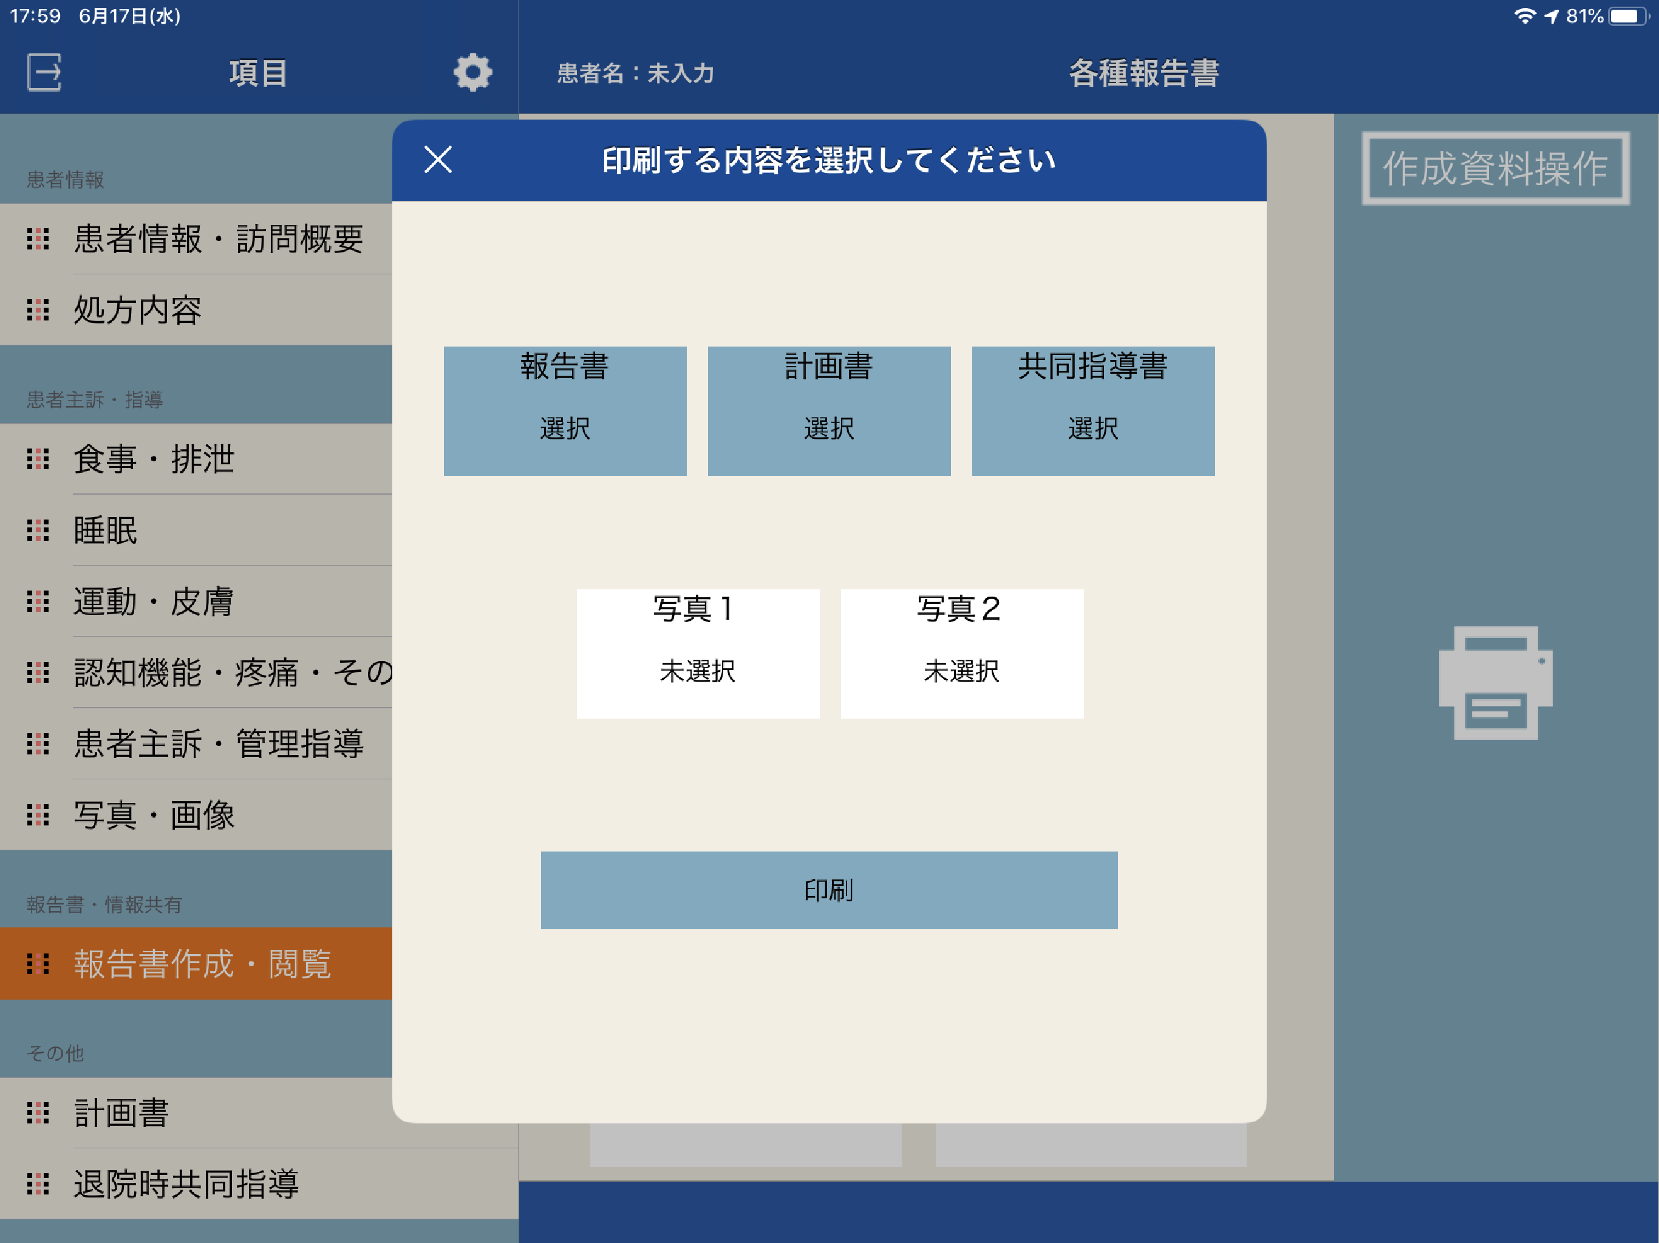Select the 写真2 未選択 tile
This screenshot has width=1659, height=1243.
point(961,654)
